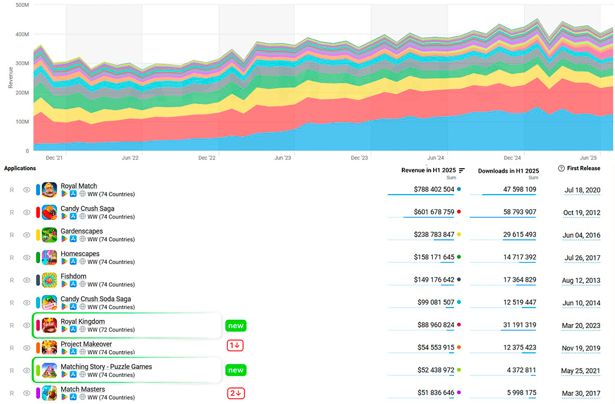Screen dimensions: 615x404
Task: Click the globe icon under Fishdom
Action: (82, 284)
